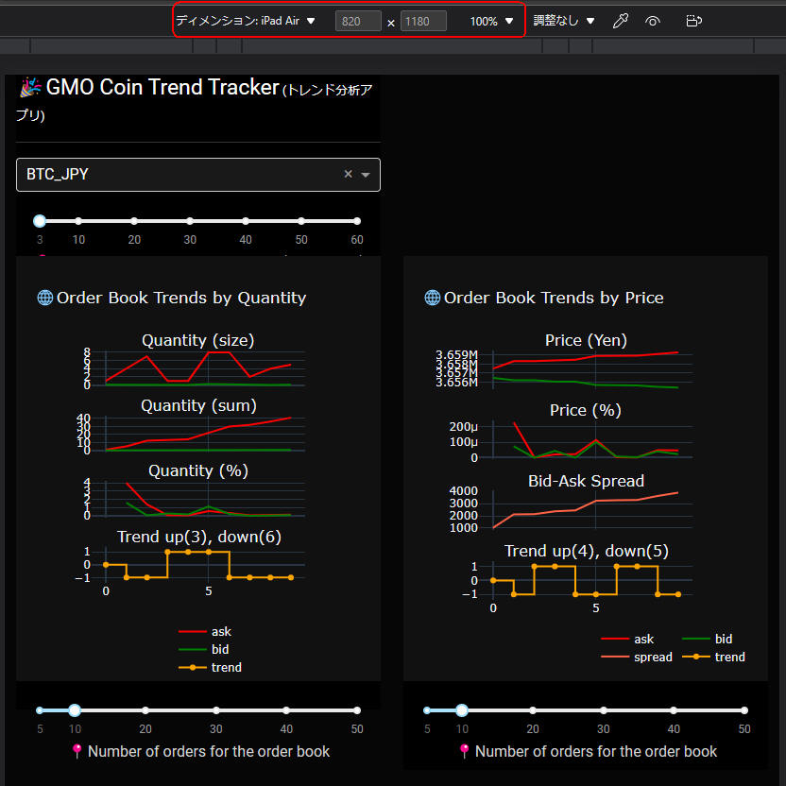This screenshot has height=786, width=786.
Task: Set the top interval slider to 30
Action: (x=190, y=221)
